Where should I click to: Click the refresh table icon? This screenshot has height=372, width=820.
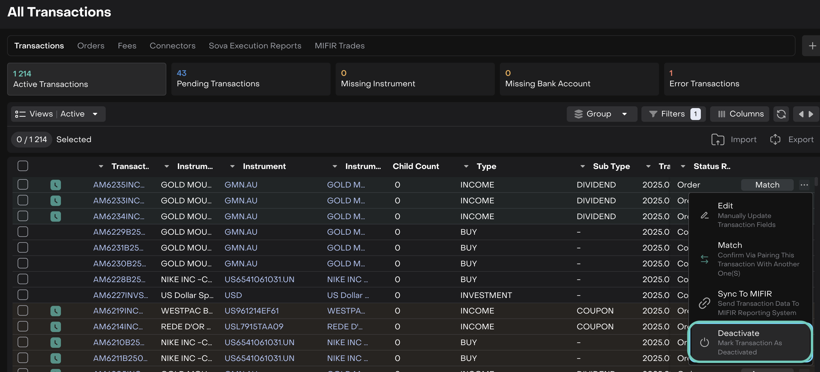pyautogui.click(x=781, y=114)
